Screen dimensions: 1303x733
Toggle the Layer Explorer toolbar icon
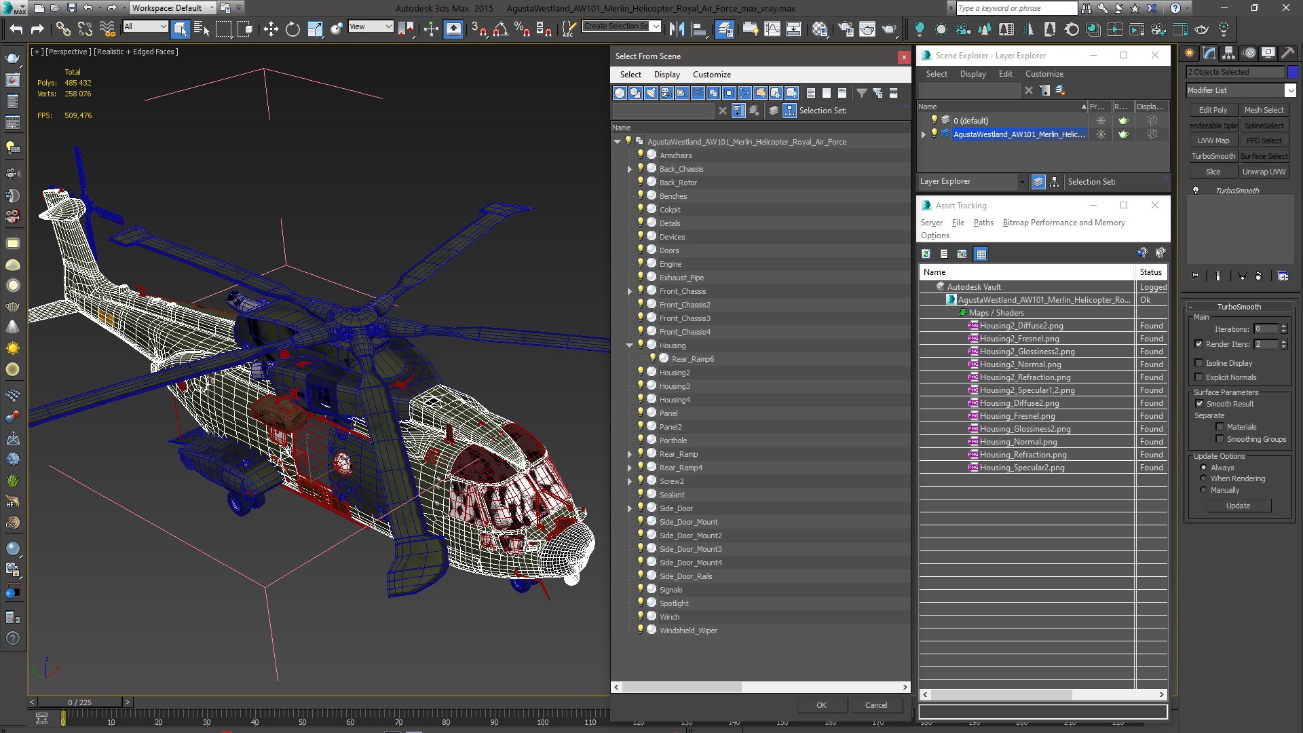(725, 29)
